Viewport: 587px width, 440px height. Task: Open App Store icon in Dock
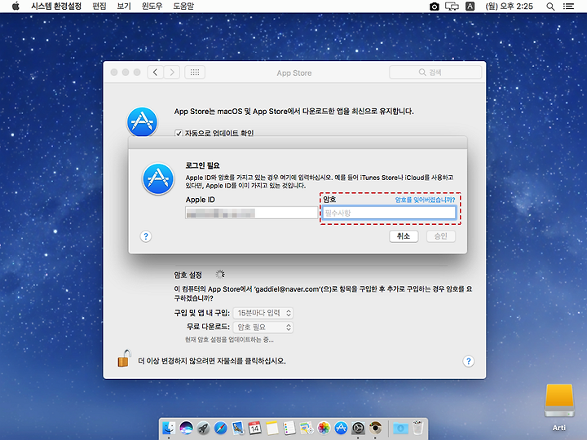pos(341,428)
